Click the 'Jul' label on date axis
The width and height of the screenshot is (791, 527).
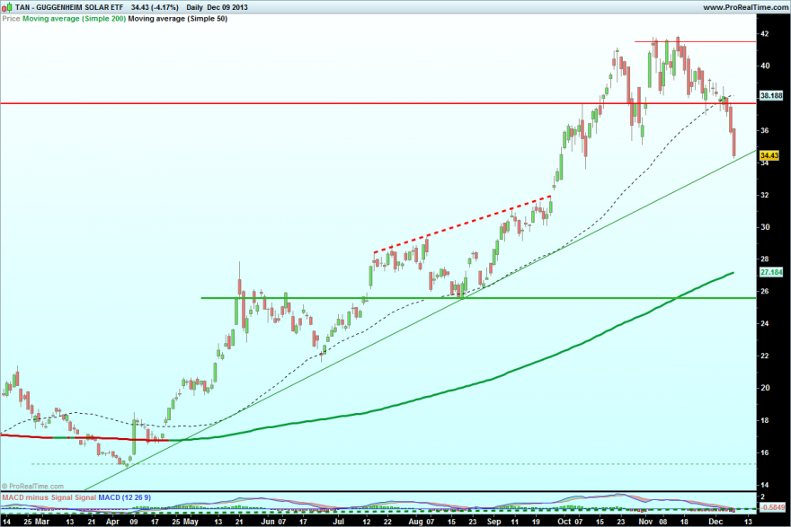(339, 522)
